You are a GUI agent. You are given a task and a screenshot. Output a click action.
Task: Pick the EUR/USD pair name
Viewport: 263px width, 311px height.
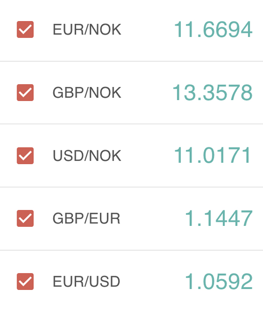point(87,281)
